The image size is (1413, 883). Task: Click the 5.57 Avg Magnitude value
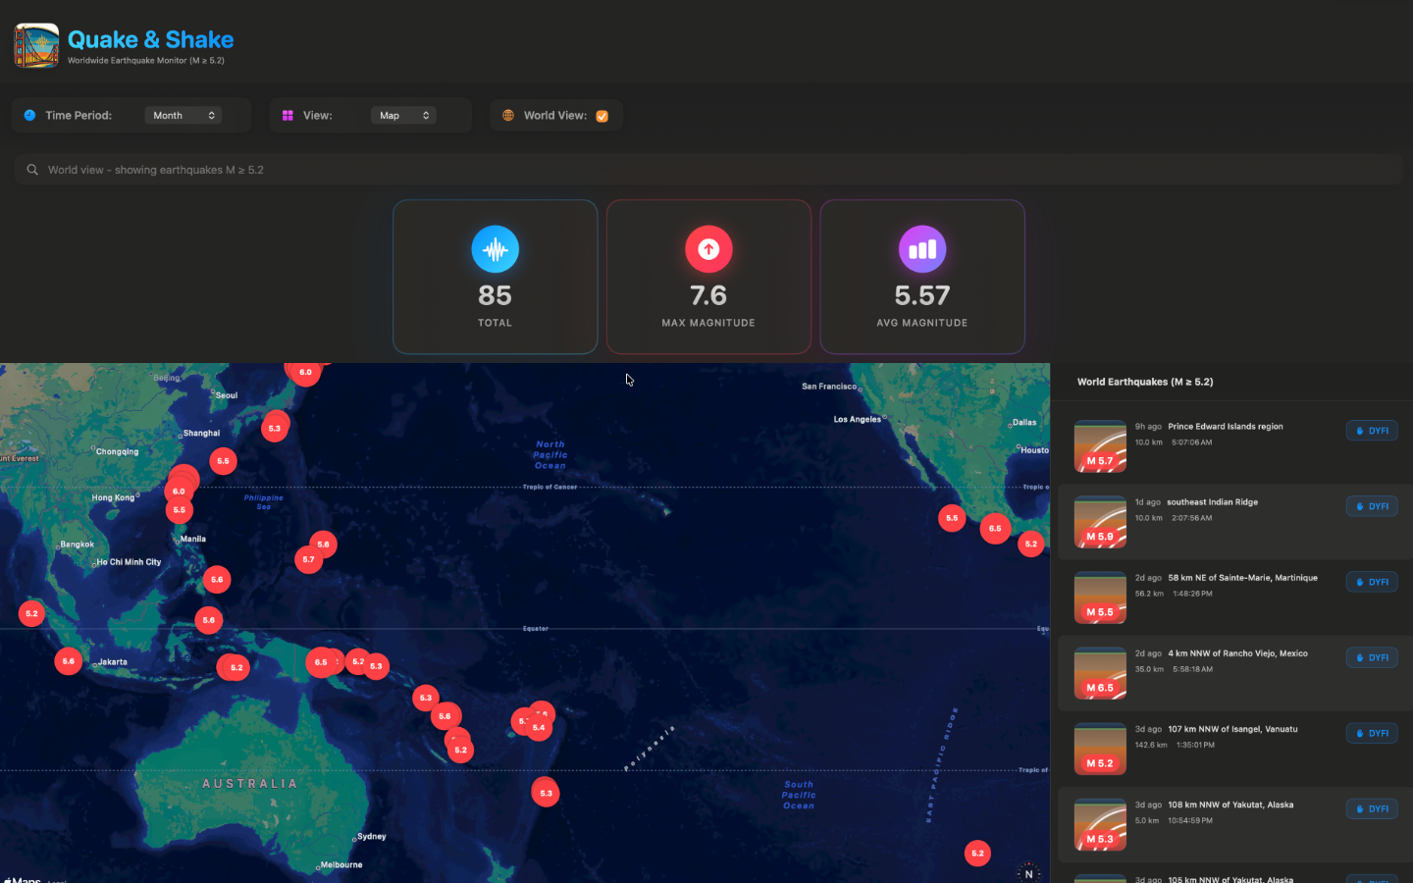(x=922, y=295)
